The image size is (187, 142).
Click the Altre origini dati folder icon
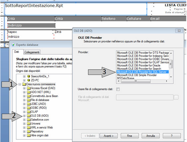pyautogui.click(x=29, y=135)
